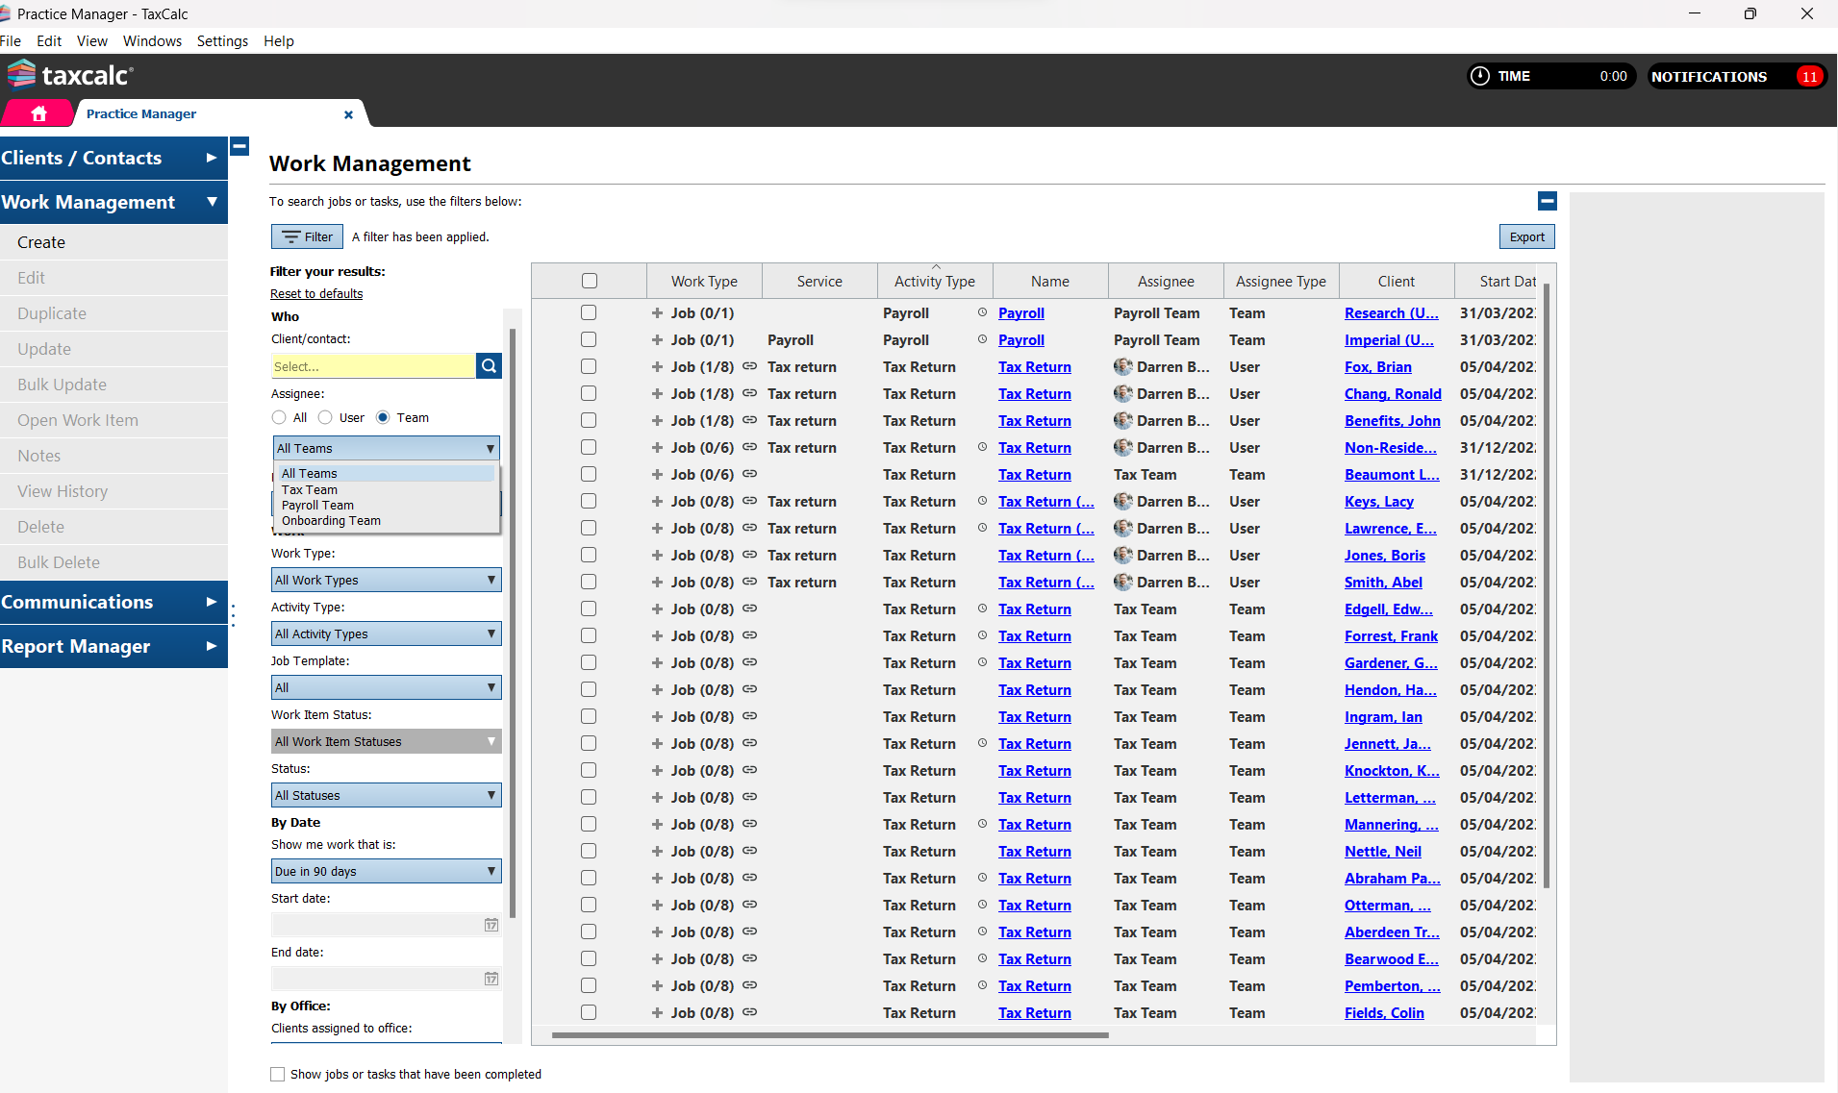Open the Filter panel via filter icon
Screen dimensions: 1838x1093
[306, 236]
